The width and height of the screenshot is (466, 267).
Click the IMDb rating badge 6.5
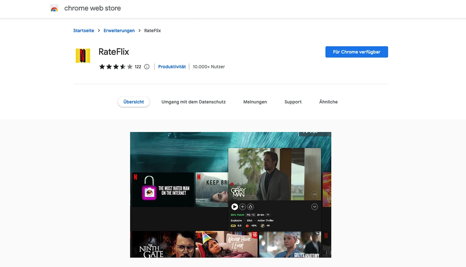[x=236, y=226]
